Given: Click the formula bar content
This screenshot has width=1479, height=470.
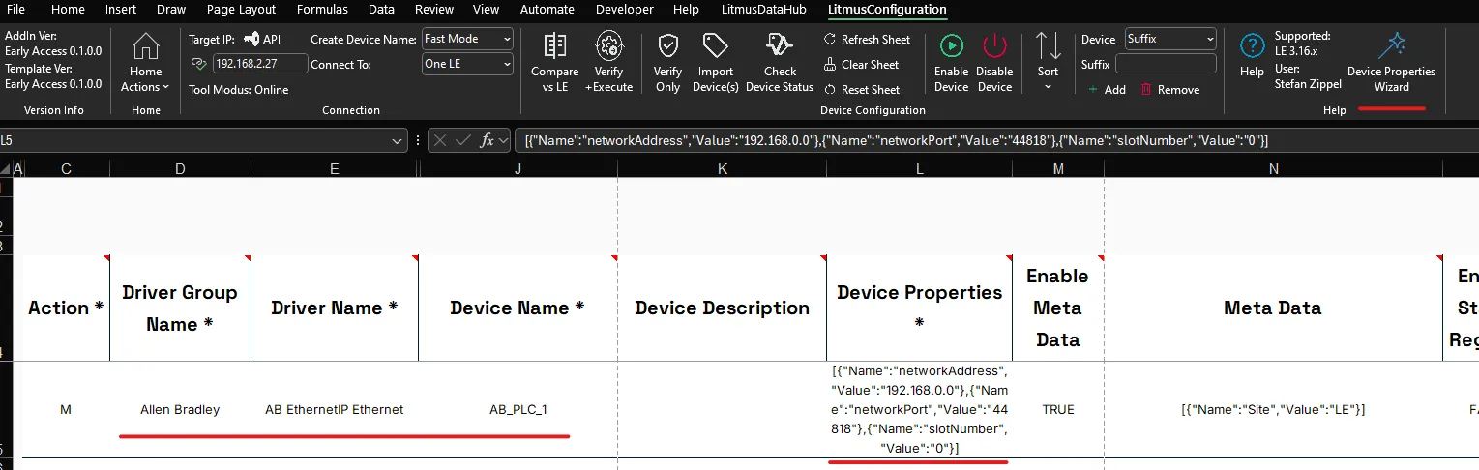Looking at the screenshot, I should coord(996,141).
